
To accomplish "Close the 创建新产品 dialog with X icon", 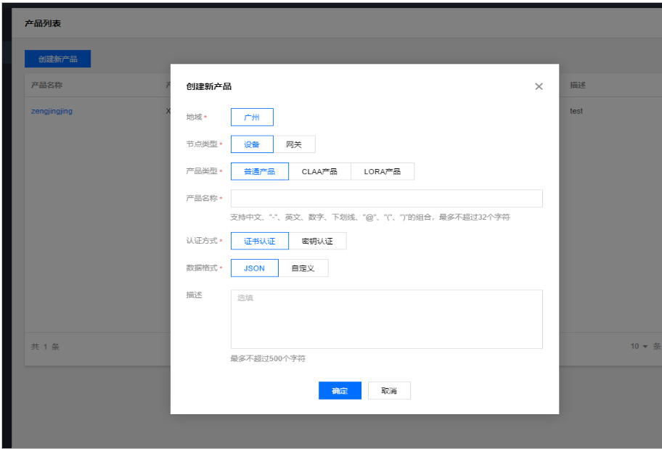I will (x=539, y=86).
